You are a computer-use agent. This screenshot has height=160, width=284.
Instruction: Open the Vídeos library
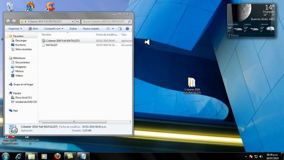click(19, 76)
